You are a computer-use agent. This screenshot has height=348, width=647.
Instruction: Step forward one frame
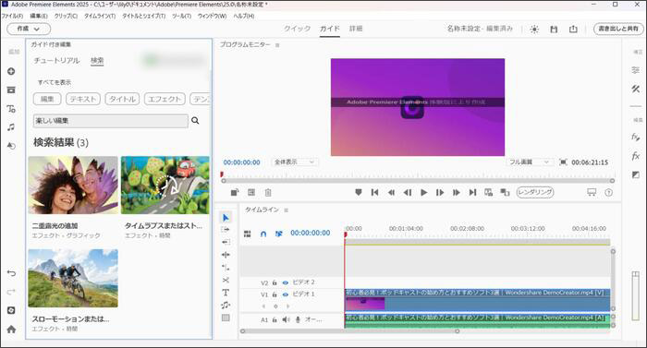440,192
